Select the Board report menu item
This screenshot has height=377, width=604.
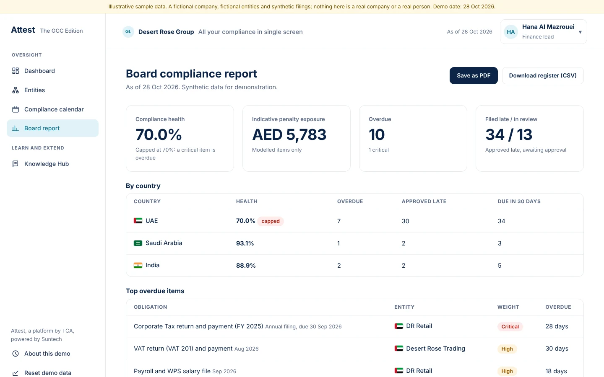52,128
